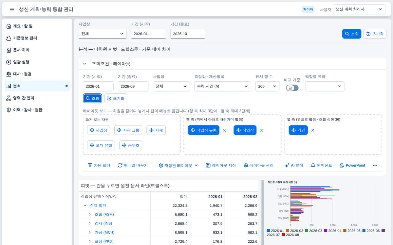Open 레이아웃 관리 gear tool
The image size is (393, 245).
click(258, 165)
